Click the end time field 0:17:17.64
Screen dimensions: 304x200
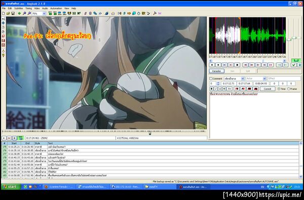244,84
